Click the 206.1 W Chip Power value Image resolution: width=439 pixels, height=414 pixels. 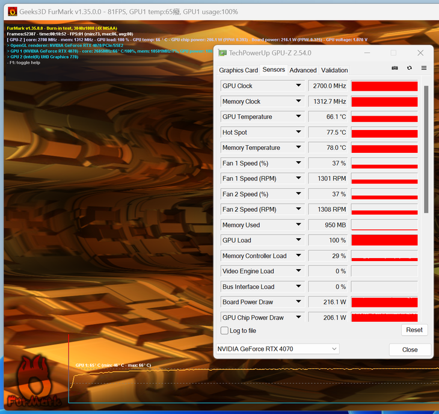click(x=328, y=317)
